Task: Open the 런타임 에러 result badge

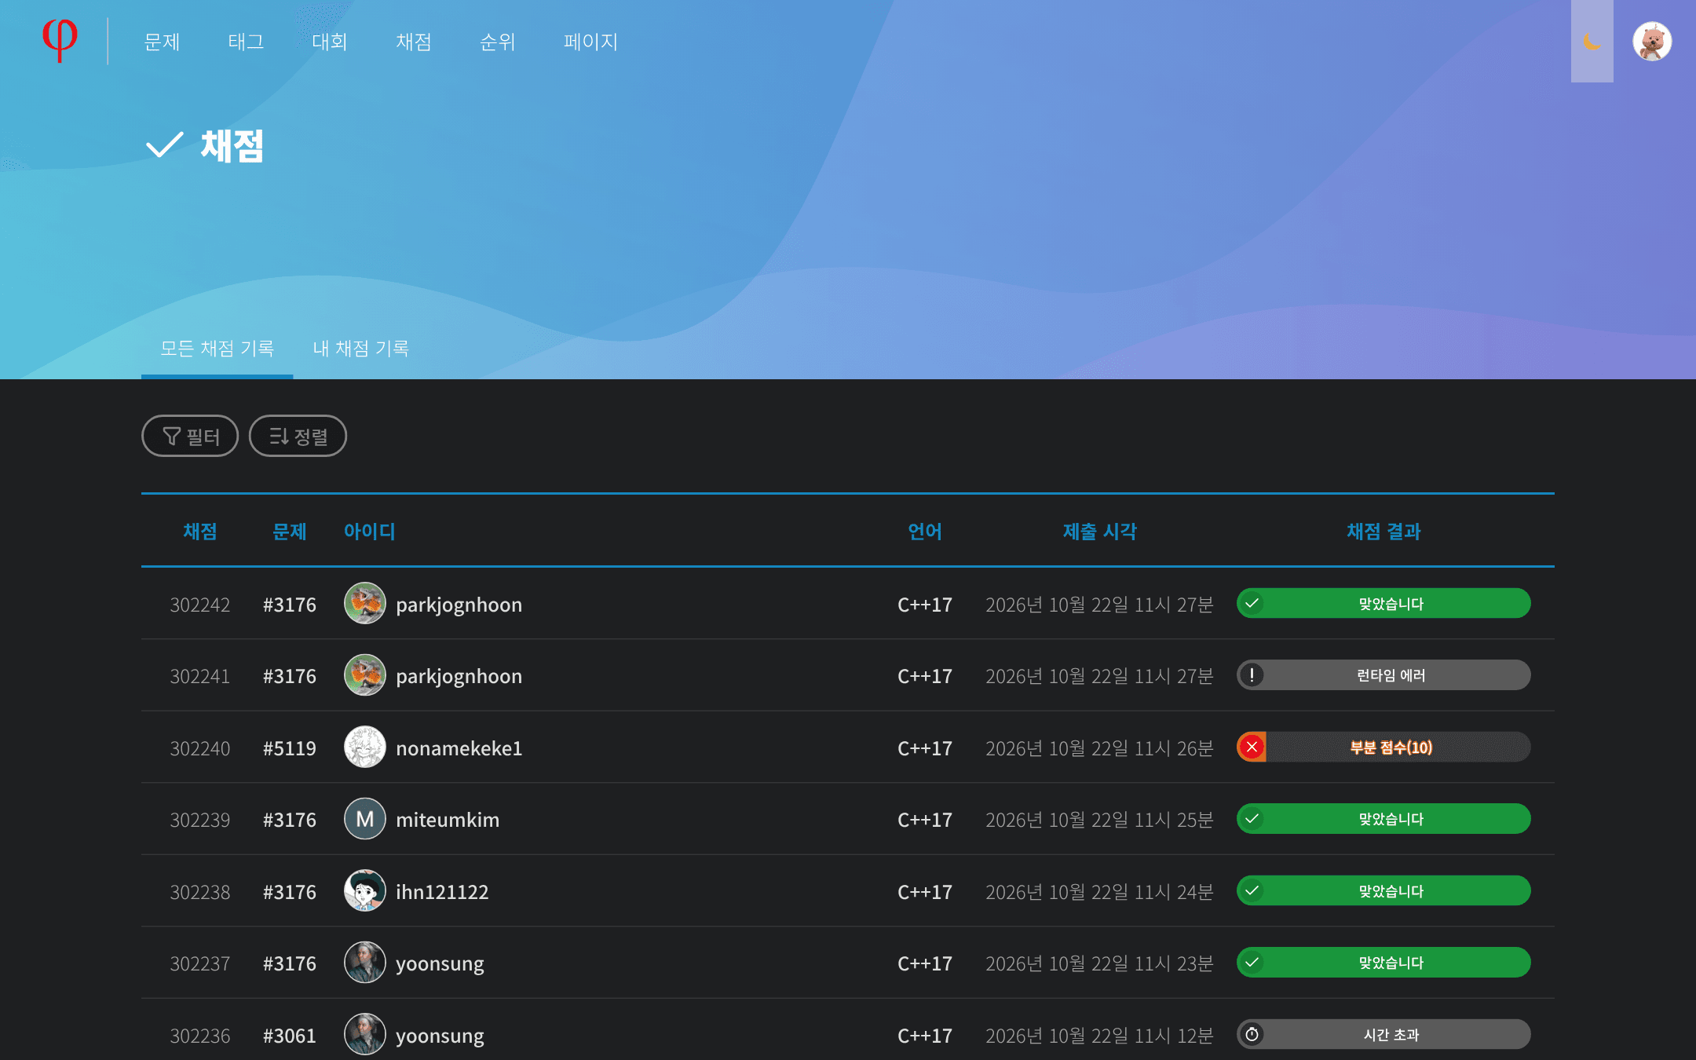Action: pyautogui.click(x=1383, y=675)
